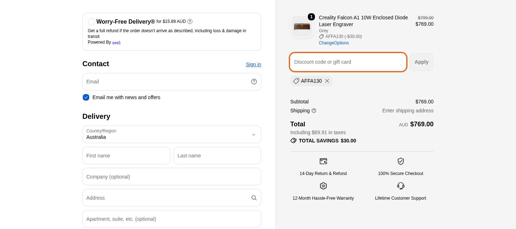Click the Creality Falcon A1 product thumbnail

[302, 26]
